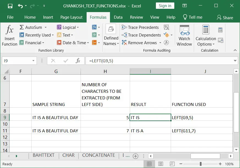
Task: Click the Remove Arrows icon
Action: 124,43
